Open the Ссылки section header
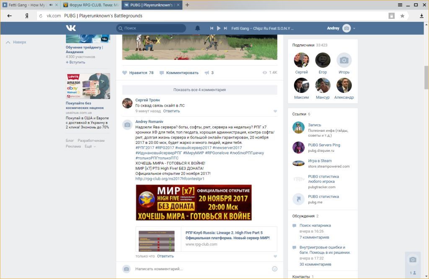The height and width of the screenshot is (279, 429). pos(301,114)
